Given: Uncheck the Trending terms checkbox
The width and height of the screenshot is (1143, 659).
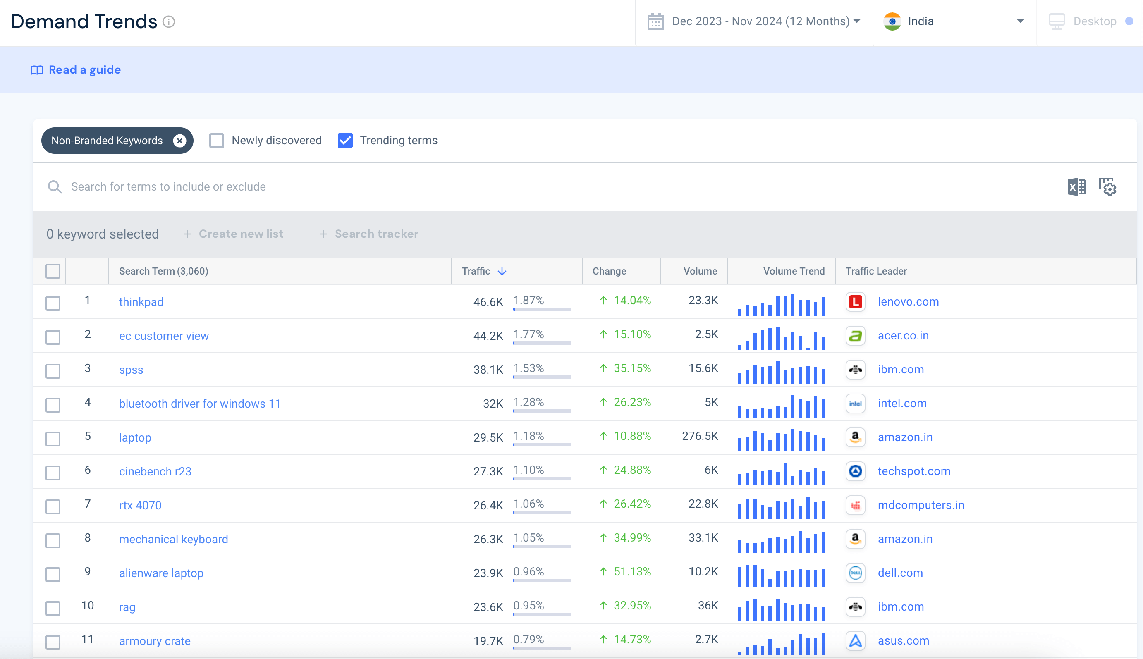Looking at the screenshot, I should pyautogui.click(x=345, y=141).
